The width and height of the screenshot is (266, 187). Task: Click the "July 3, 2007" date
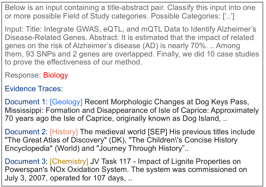pos(25,178)
